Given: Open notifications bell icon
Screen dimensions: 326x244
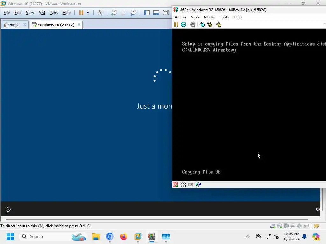Looking at the screenshot, I should point(304,236).
